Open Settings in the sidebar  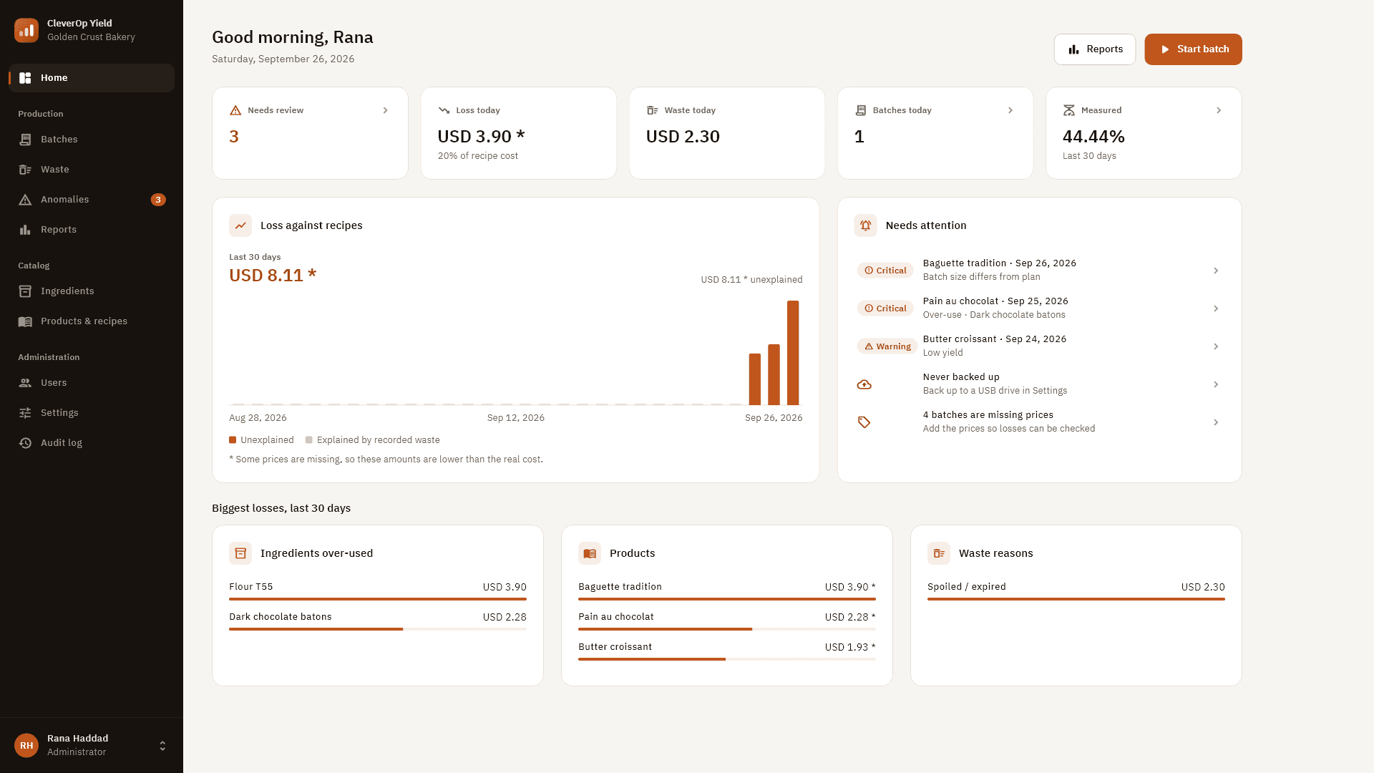[92, 413]
